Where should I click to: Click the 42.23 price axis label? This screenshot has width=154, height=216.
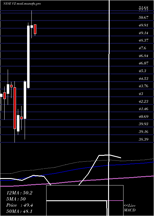coord(144,102)
